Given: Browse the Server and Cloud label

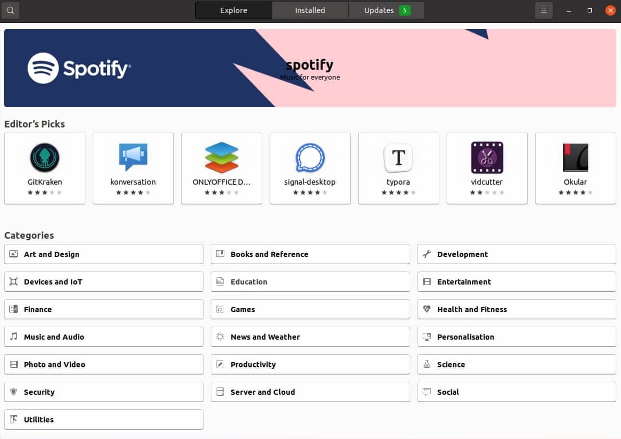Looking at the screenshot, I should pyautogui.click(x=262, y=392).
